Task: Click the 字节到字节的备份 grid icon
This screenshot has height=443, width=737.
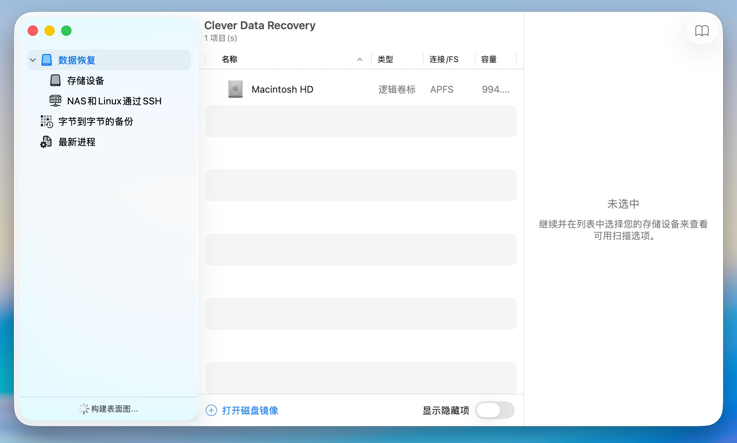Action: pyautogui.click(x=47, y=121)
